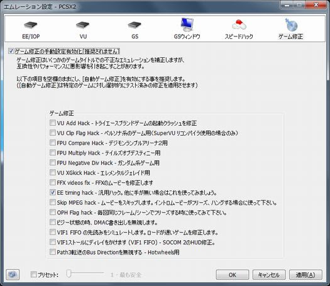Image resolution: width=330 pixels, height=286 pixels.
Task: Enable the VIF1ストールにディレイ SOCOM 2 checkbox
Action: click(52, 242)
